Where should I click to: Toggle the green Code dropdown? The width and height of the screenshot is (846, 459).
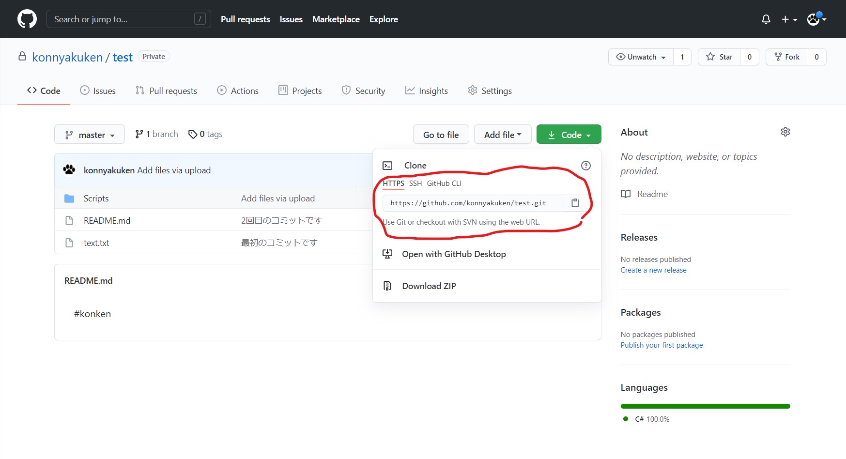[x=569, y=134]
